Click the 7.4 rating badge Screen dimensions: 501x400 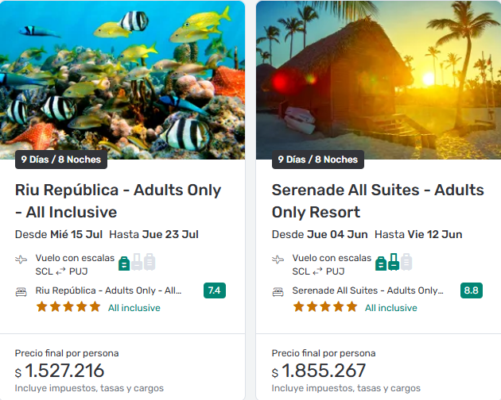coord(214,290)
